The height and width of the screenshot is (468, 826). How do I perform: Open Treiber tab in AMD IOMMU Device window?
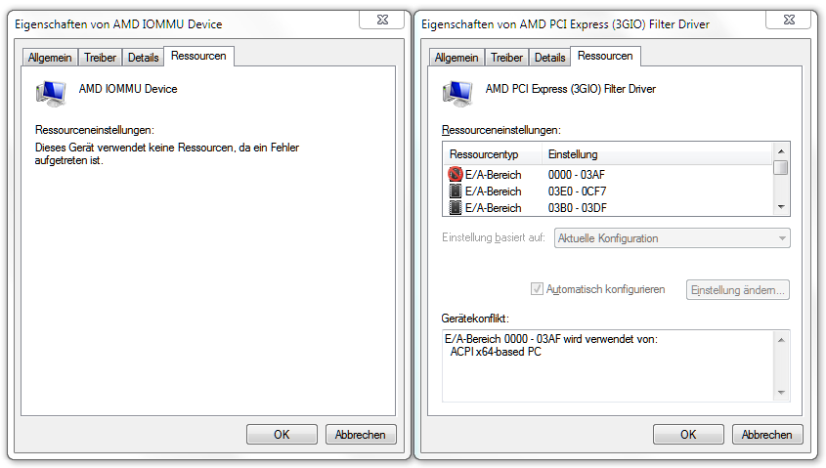pos(100,58)
